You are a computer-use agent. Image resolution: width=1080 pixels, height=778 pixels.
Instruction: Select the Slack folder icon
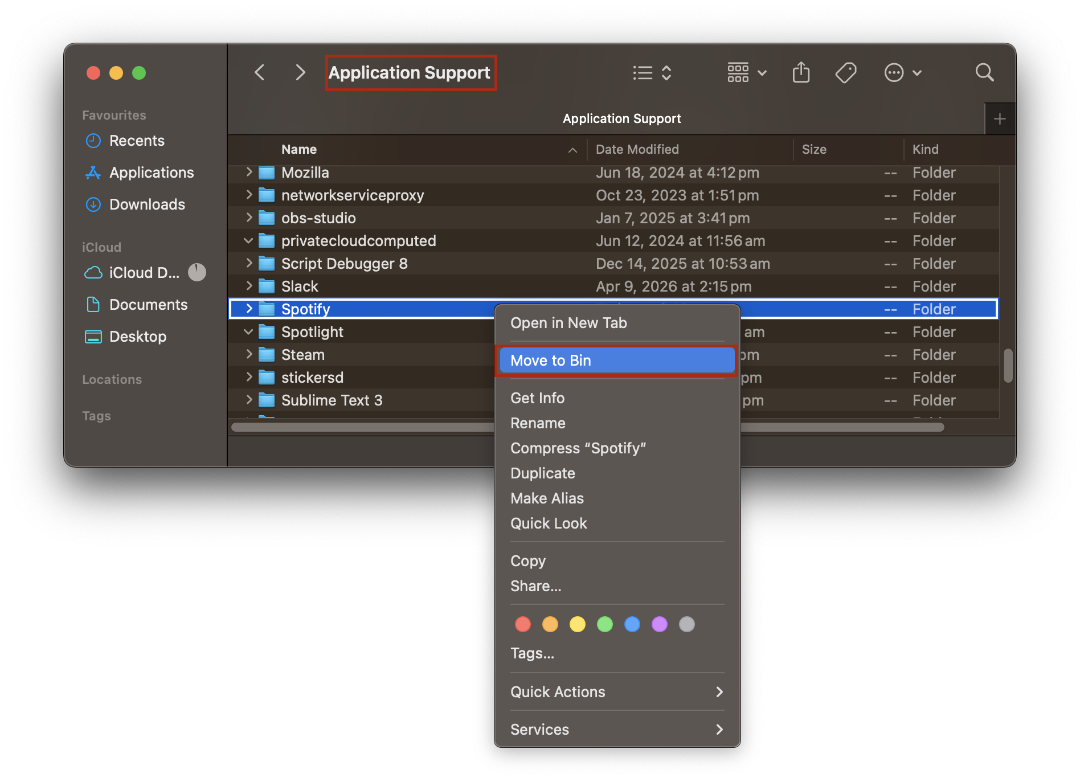pos(267,286)
